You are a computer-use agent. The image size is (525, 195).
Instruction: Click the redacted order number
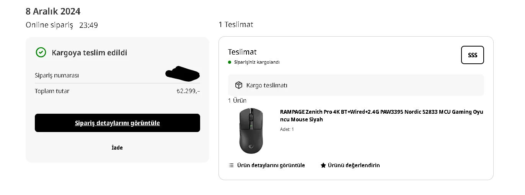[183, 74]
